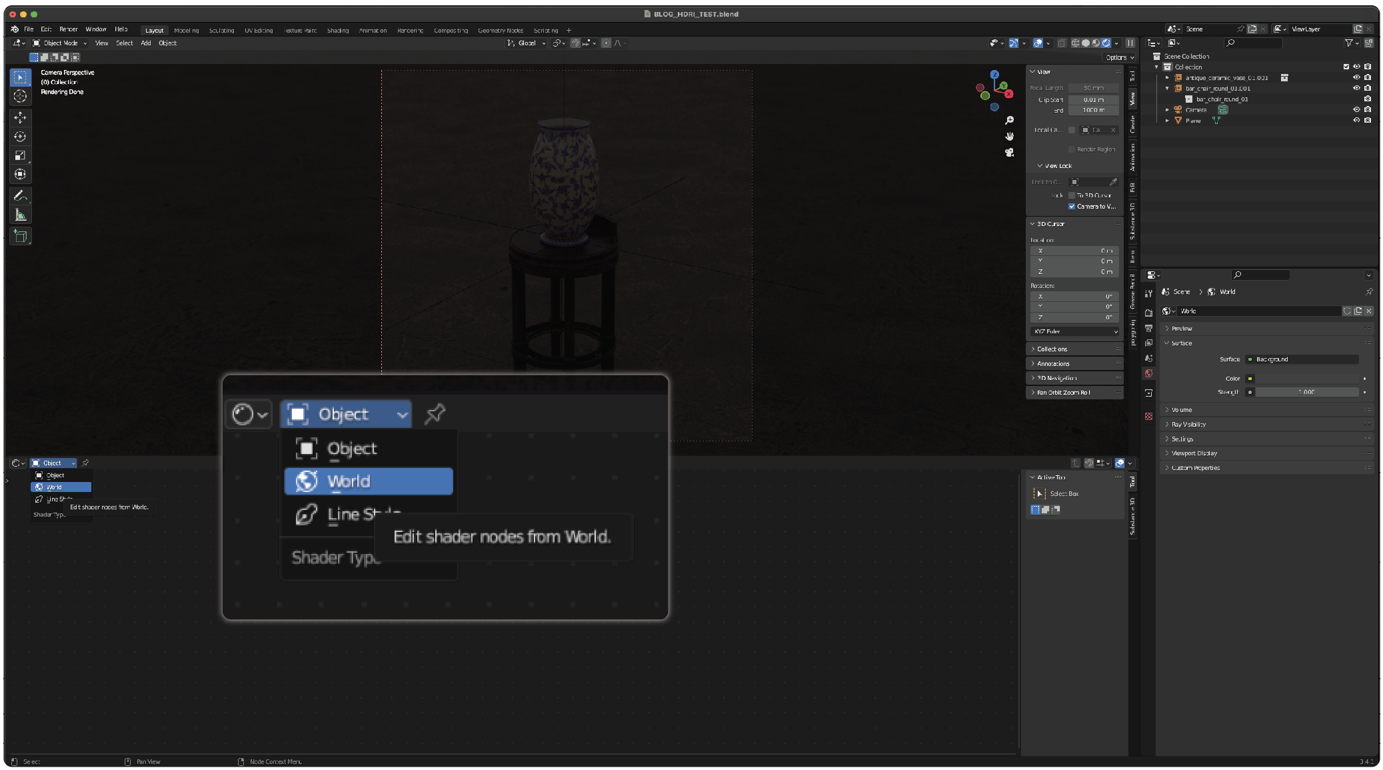Expand the Collections panel in sidebar
The width and height of the screenshot is (1383, 770).
pyautogui.click(x=1074, y=349)
